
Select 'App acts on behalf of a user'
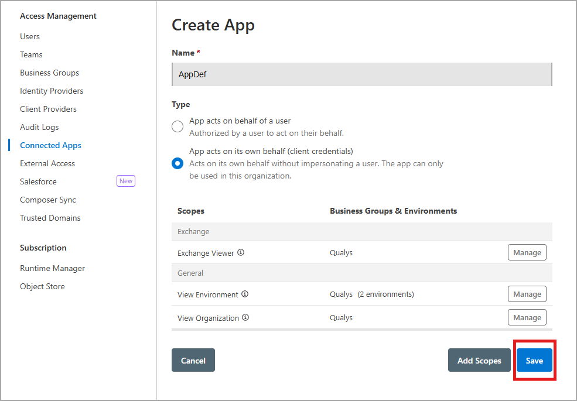pyautogui.click(x=177, y=126)
